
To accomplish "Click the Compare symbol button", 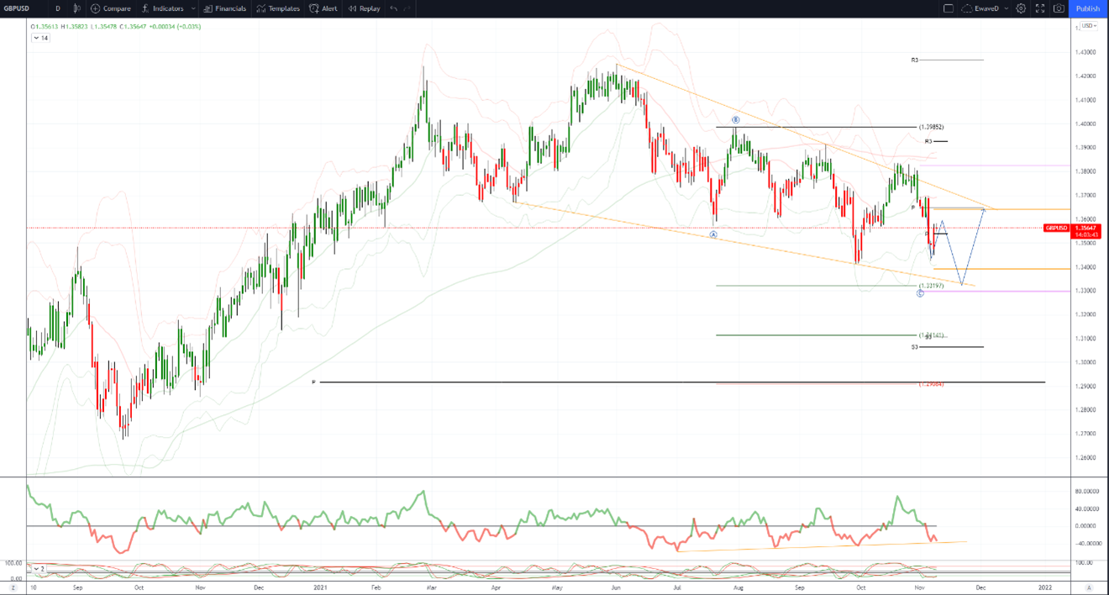I will coord(111,8).
